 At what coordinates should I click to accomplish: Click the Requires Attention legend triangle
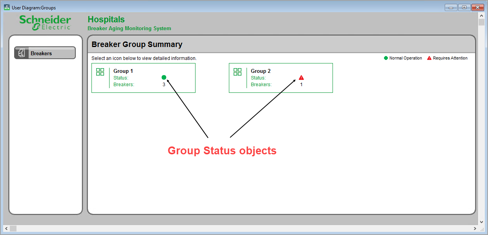click(429, 58)
